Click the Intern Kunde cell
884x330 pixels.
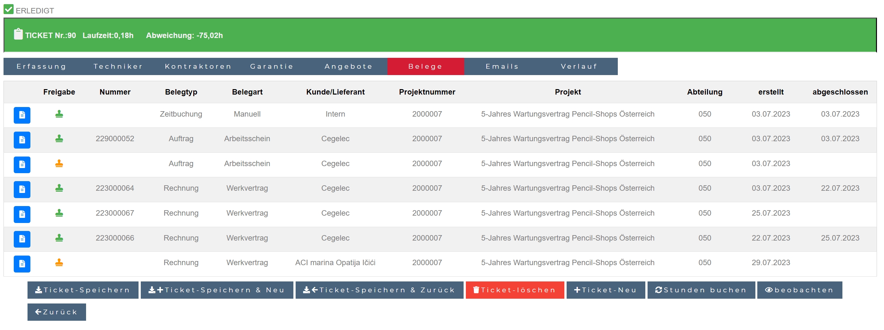(335, 114)
